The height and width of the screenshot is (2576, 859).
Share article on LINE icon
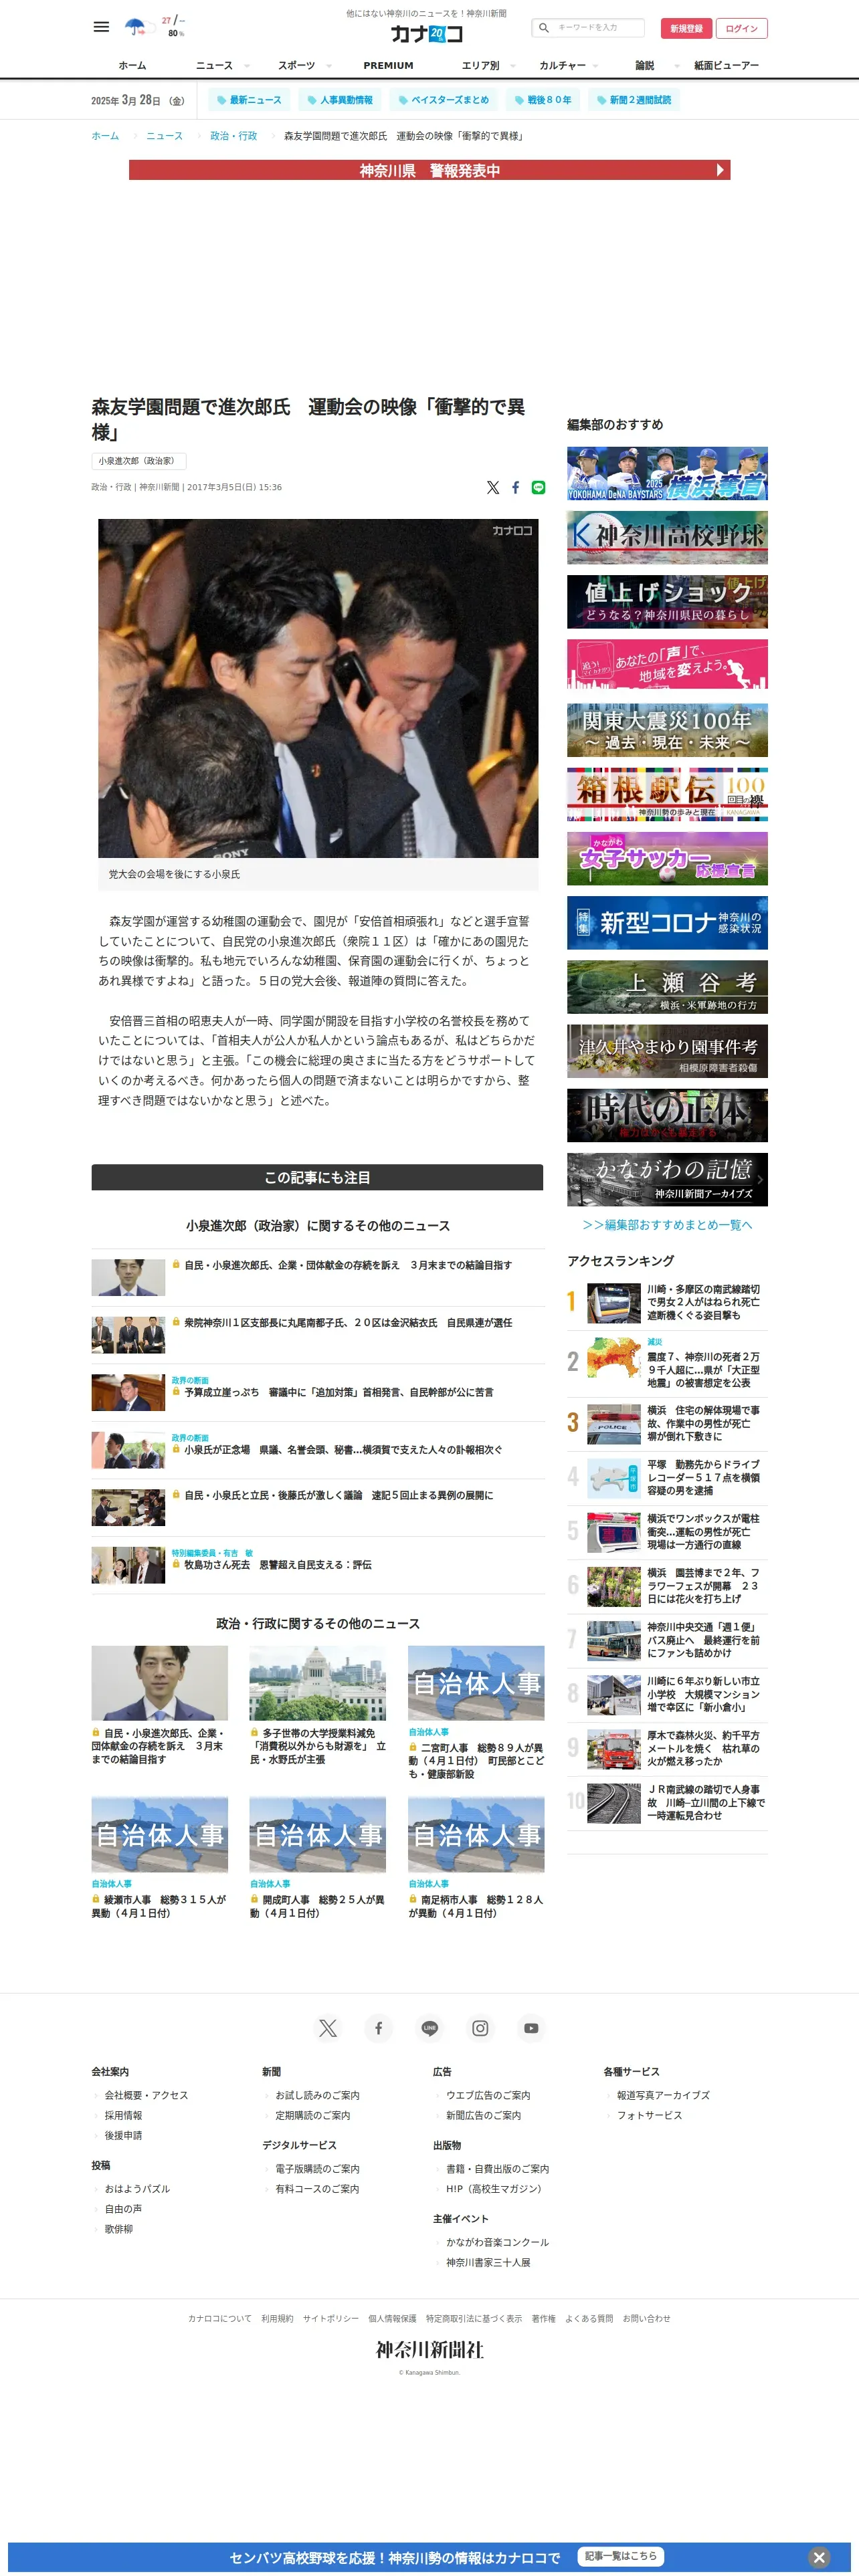point(538,487)
